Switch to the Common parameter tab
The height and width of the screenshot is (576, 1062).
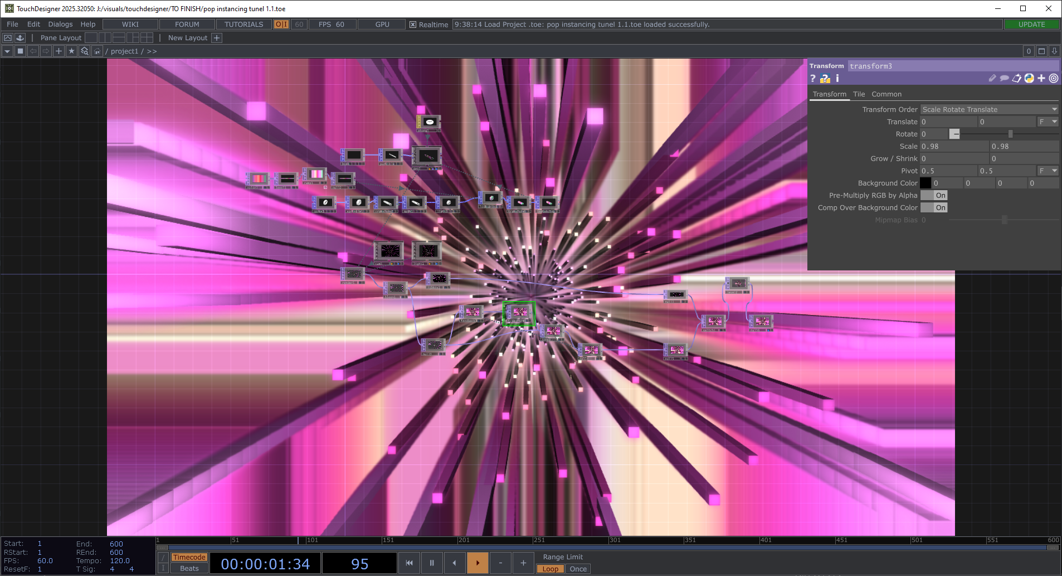point(886,94)
